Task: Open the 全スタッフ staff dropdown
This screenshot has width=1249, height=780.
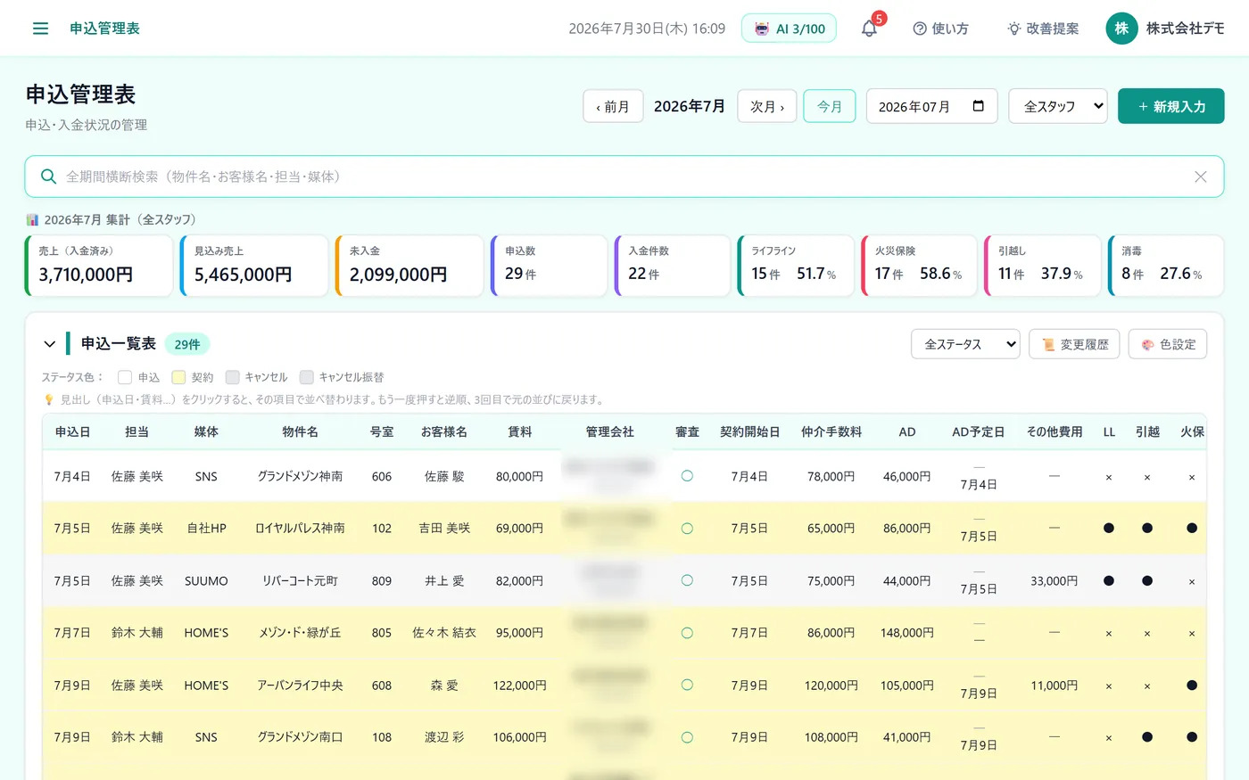Action: coord(1058,106)
